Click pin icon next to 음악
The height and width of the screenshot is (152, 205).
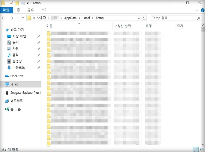39,55
